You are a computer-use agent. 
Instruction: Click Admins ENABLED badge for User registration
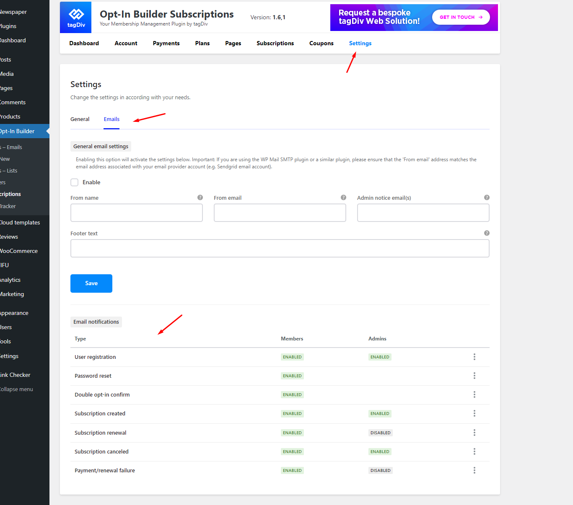tap(380, 357)
